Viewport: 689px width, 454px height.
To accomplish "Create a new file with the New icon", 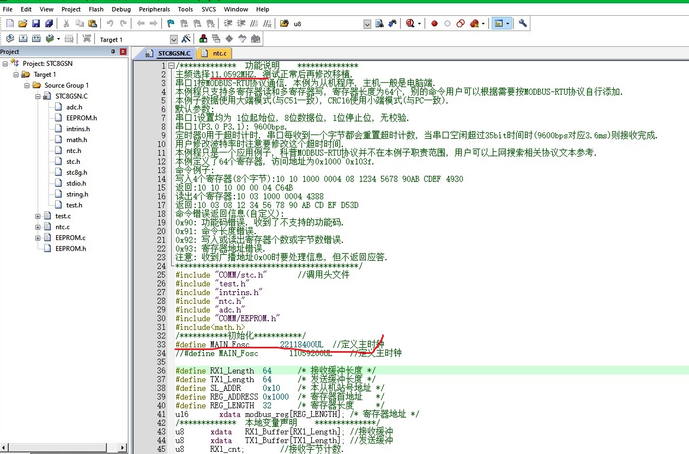I will coord(10,23).
